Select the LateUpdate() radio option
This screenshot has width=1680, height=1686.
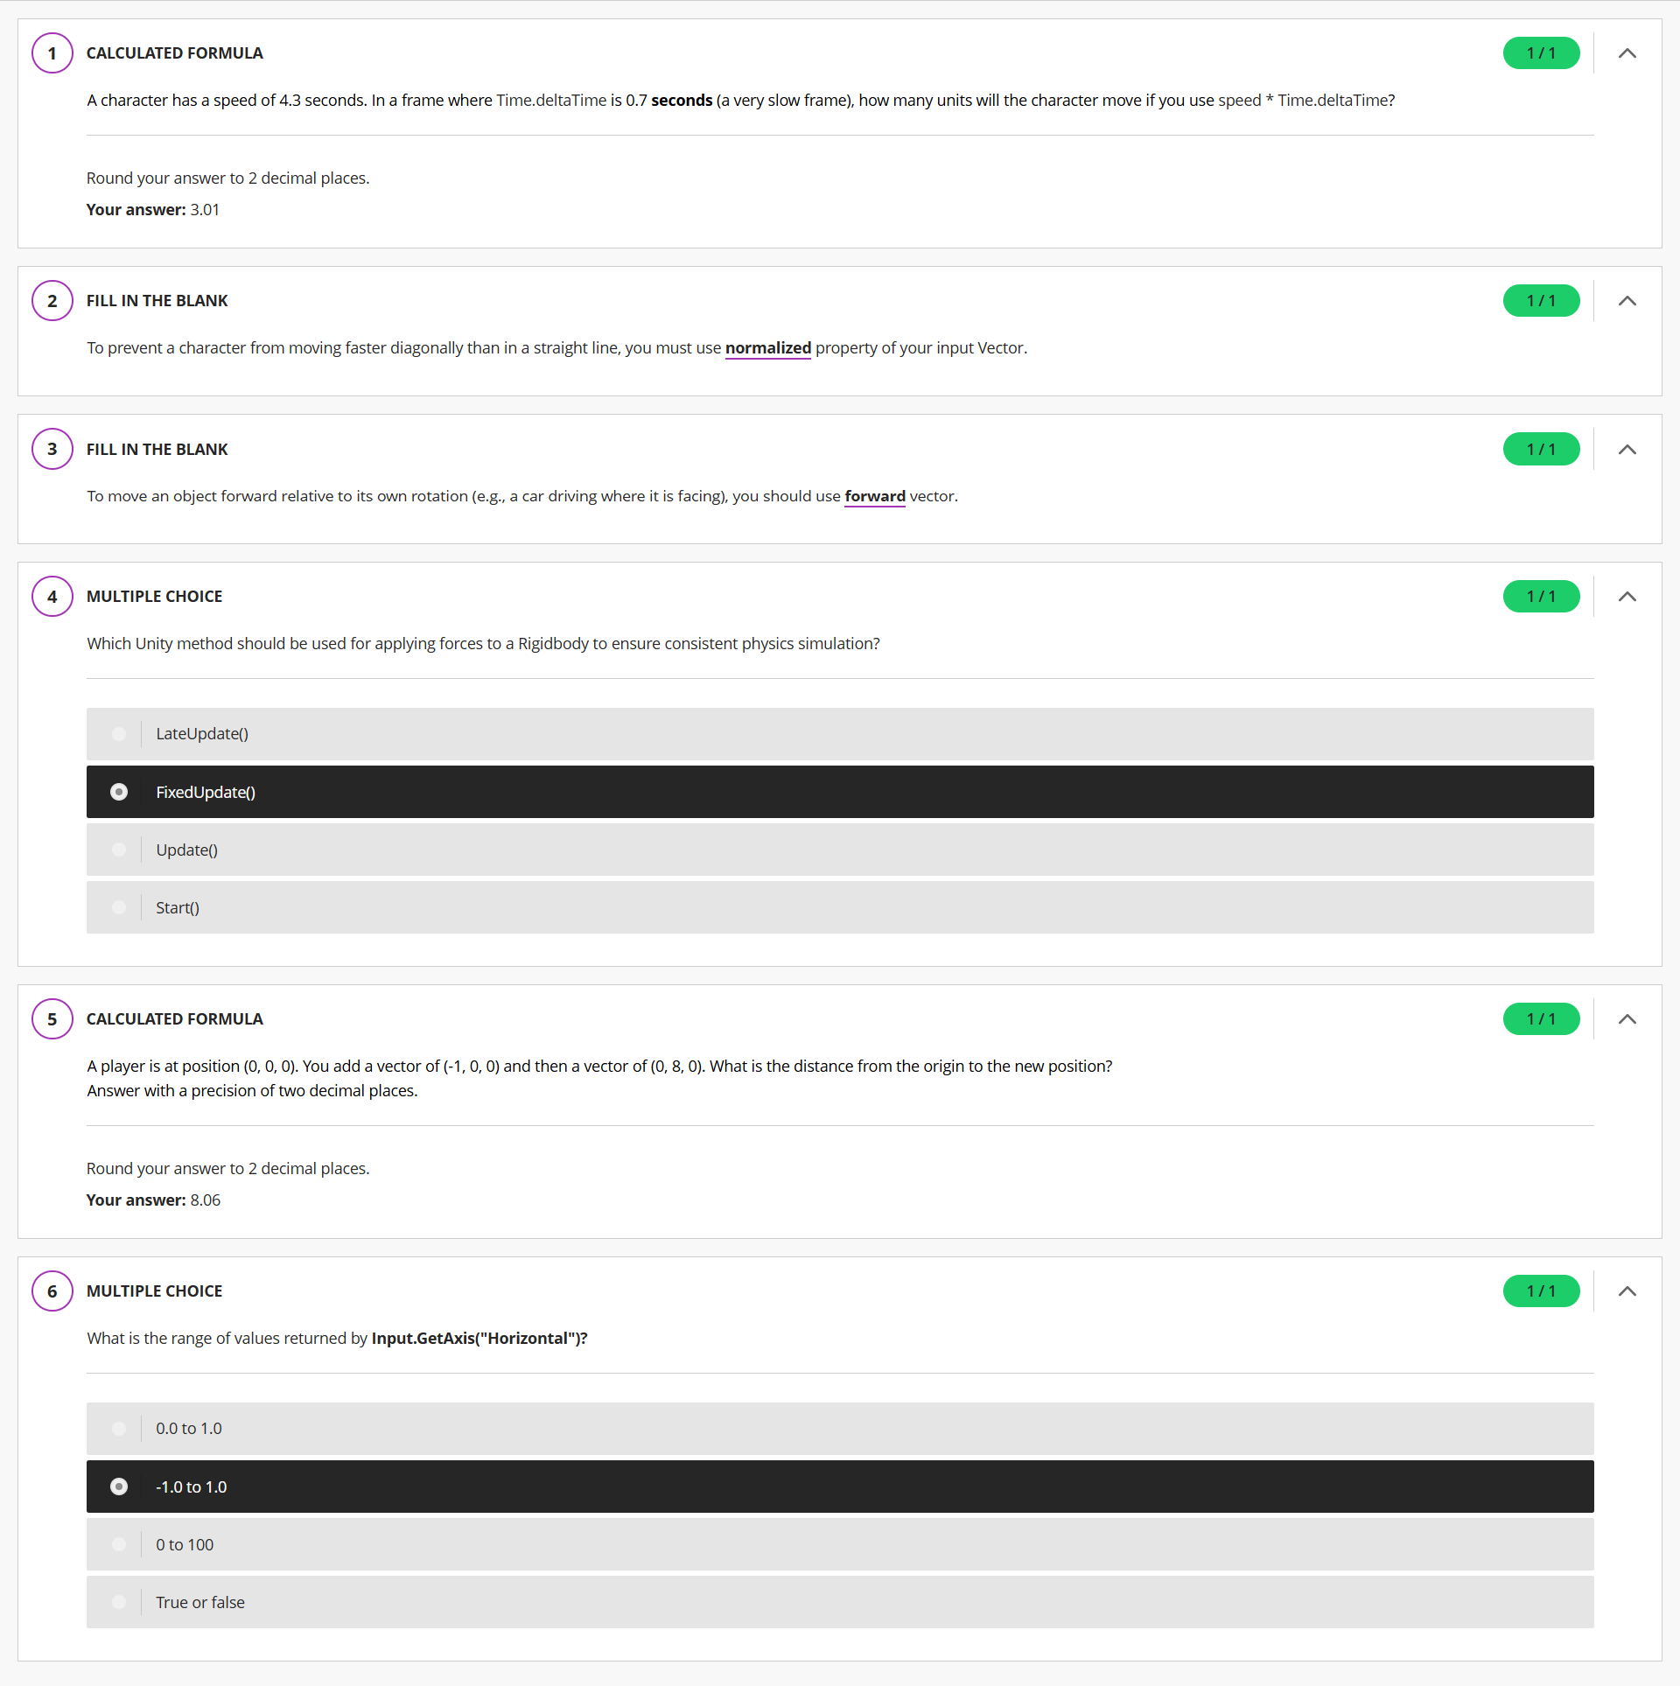120,734
